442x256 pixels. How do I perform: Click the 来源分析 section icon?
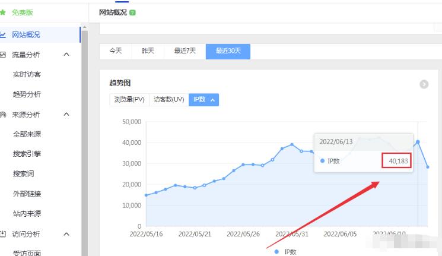pyautogui.click(x=2, y=115)
